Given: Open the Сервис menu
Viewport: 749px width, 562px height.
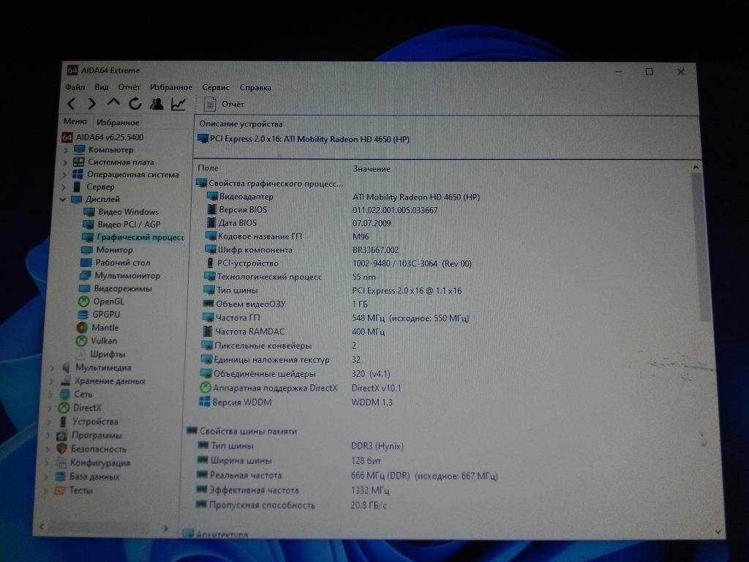Looking at the screenshot, I should (x=216, y=88).
